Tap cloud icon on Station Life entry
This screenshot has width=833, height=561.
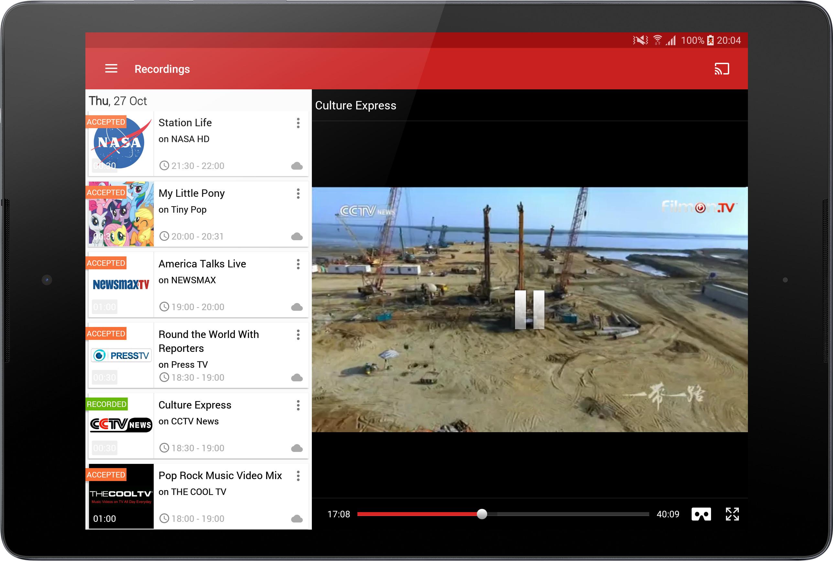297,166
